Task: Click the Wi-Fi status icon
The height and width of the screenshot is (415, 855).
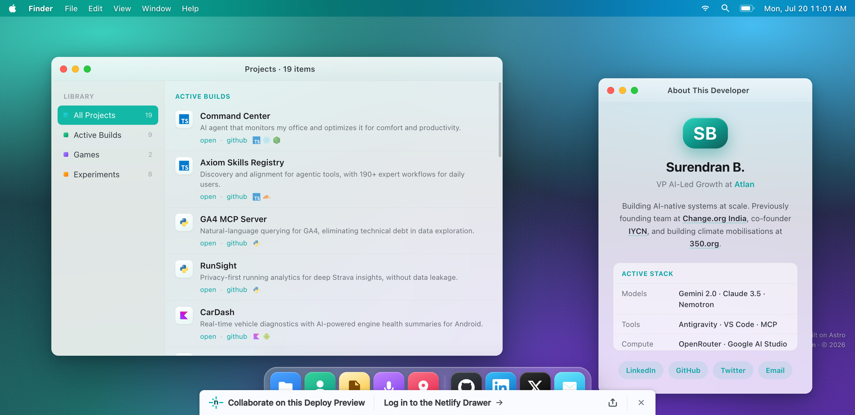Action: [x=705, y=9]
